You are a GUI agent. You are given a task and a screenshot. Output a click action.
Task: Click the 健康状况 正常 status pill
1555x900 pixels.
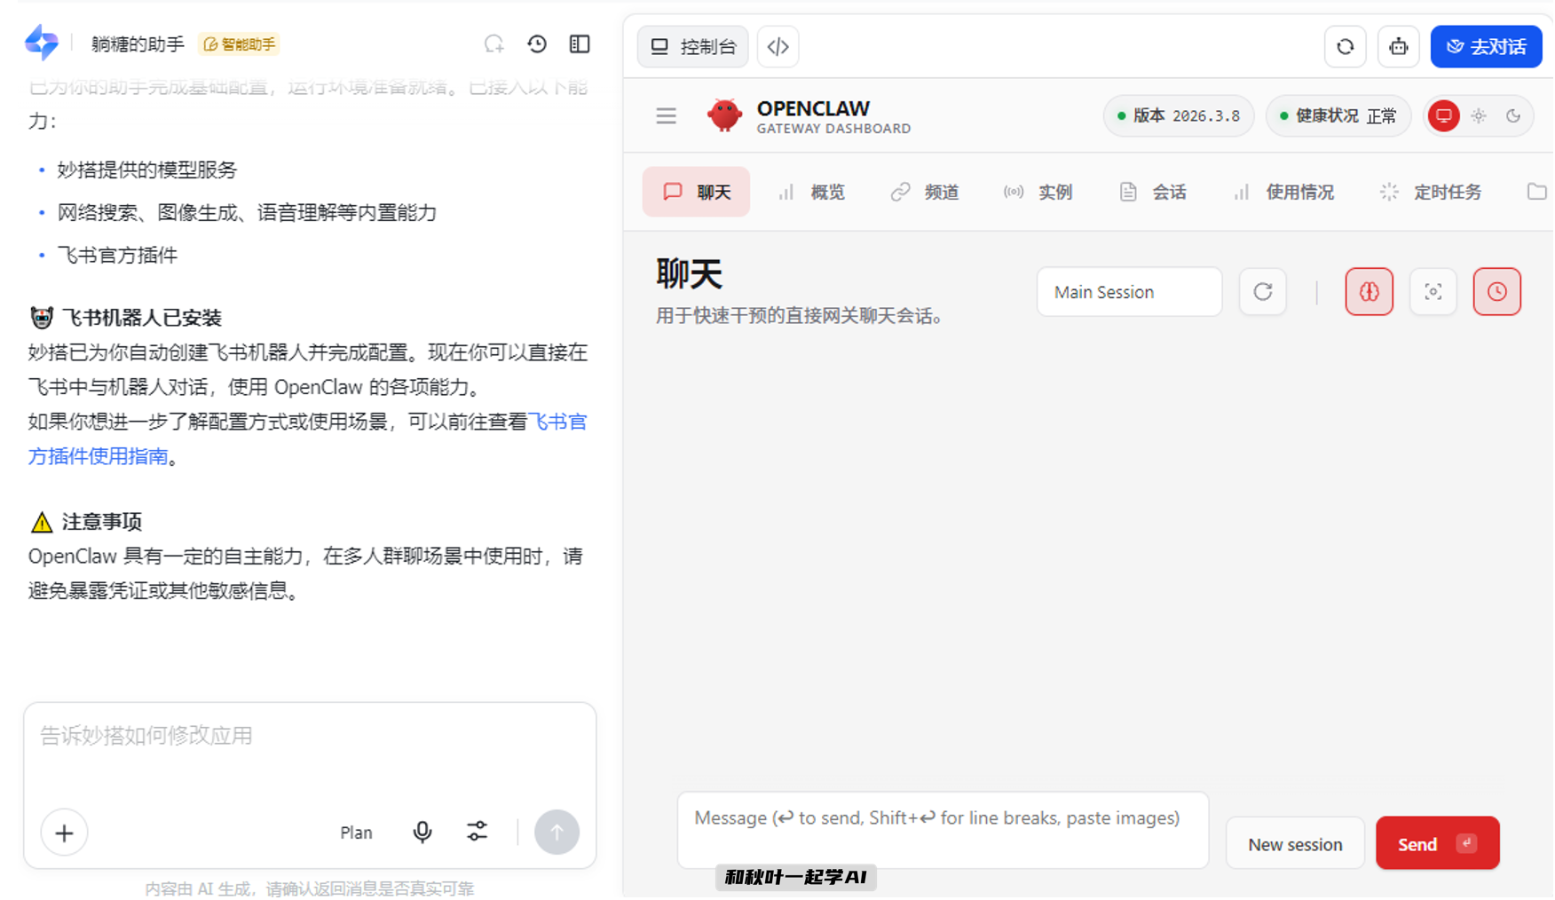[1338, 116]
